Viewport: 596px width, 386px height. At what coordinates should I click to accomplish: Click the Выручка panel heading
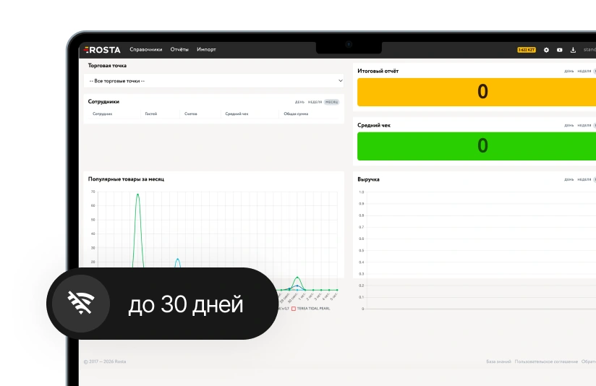pyautogui.click(x=368, y=179)
